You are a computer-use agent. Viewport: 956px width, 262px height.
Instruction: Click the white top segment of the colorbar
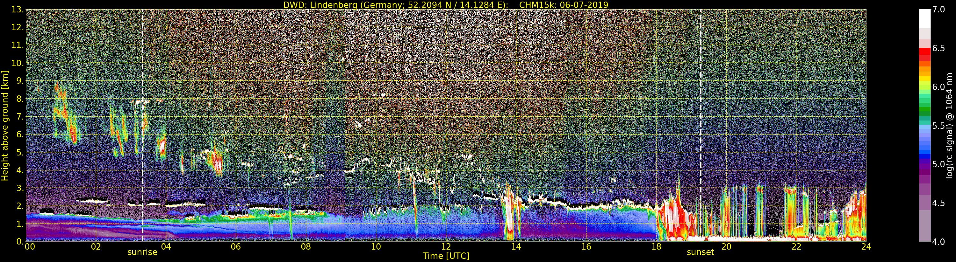[925, 18]
